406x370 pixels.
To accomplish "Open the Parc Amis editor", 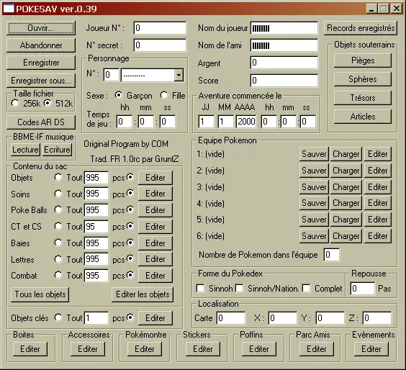I will (317, 349).
